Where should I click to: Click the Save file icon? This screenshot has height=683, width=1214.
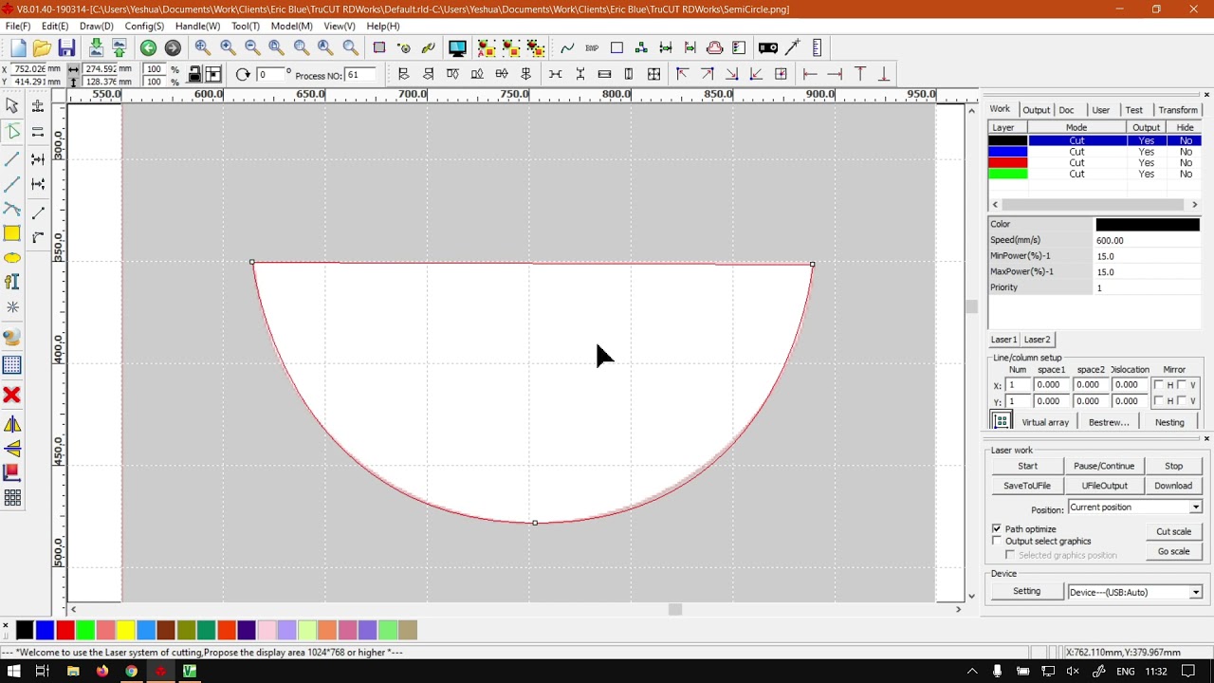(66, 48)
